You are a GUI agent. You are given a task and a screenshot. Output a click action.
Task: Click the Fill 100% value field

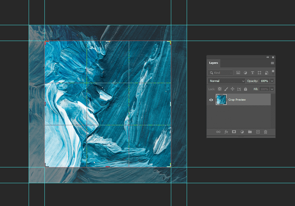coord(264,89)
